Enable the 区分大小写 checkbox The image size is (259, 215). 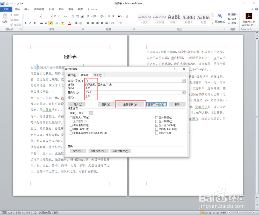(70, 117)
